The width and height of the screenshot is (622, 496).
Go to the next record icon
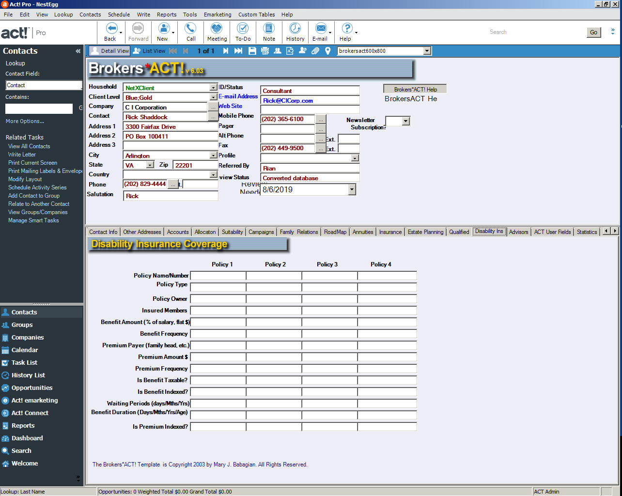click(x=225, y=51)
